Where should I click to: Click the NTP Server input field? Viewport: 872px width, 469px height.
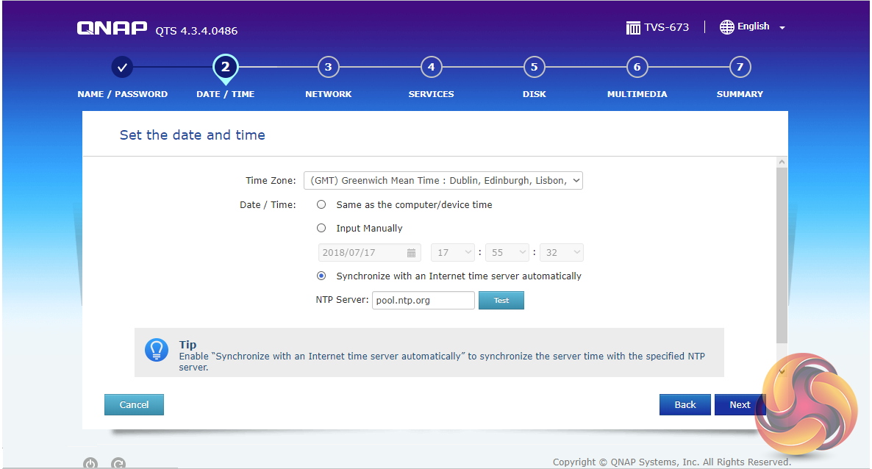pyautogui.click(x=423, y=301)
